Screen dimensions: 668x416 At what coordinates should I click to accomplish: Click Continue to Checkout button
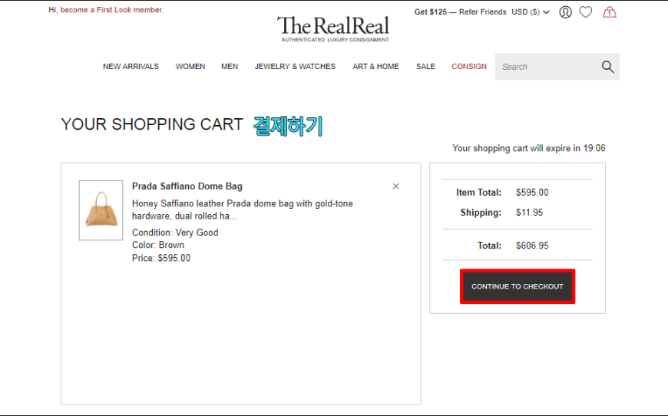(x=518, y=286)
